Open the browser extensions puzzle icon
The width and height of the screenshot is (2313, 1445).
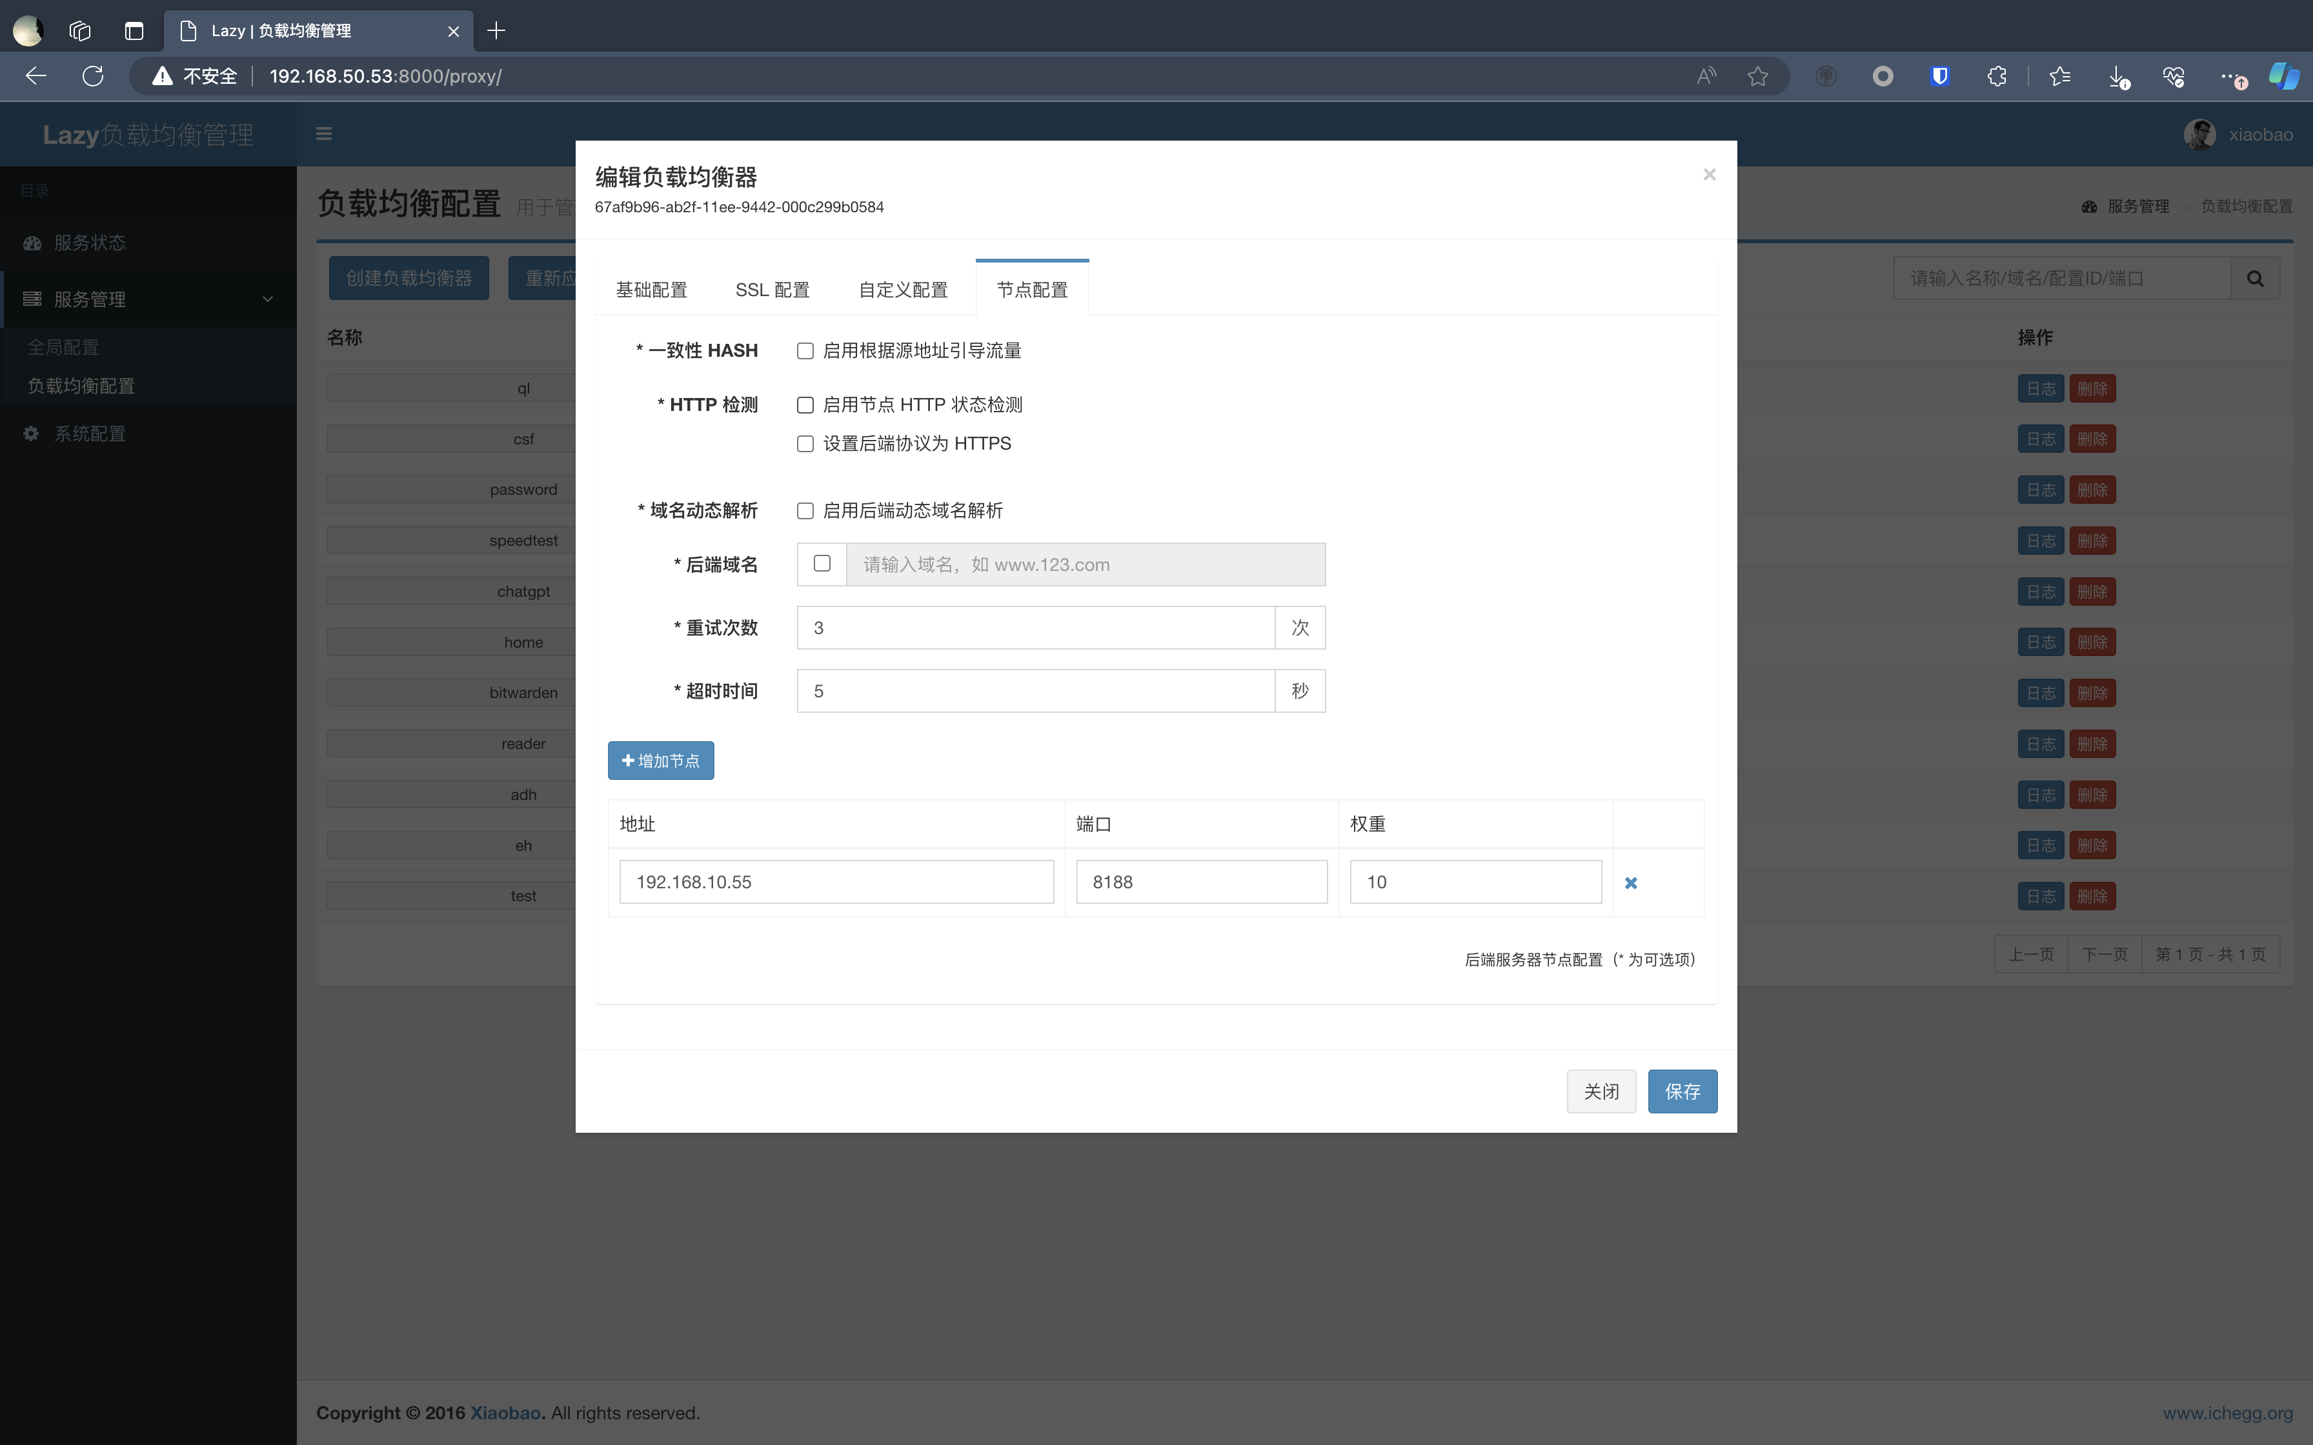1997,77
